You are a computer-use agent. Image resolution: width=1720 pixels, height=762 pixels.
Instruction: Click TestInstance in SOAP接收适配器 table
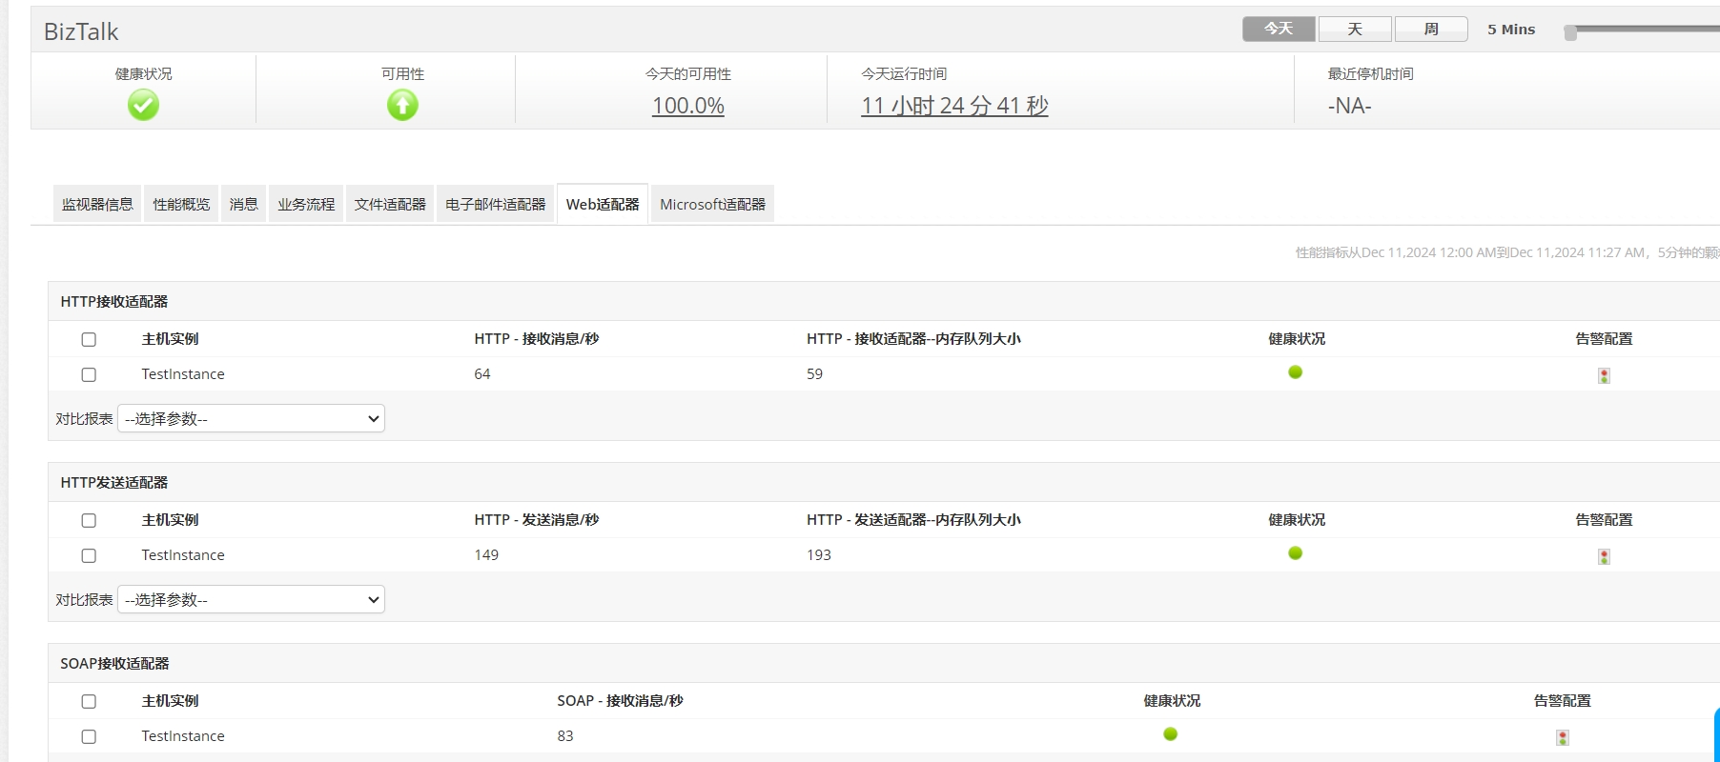tap(183, 736)
